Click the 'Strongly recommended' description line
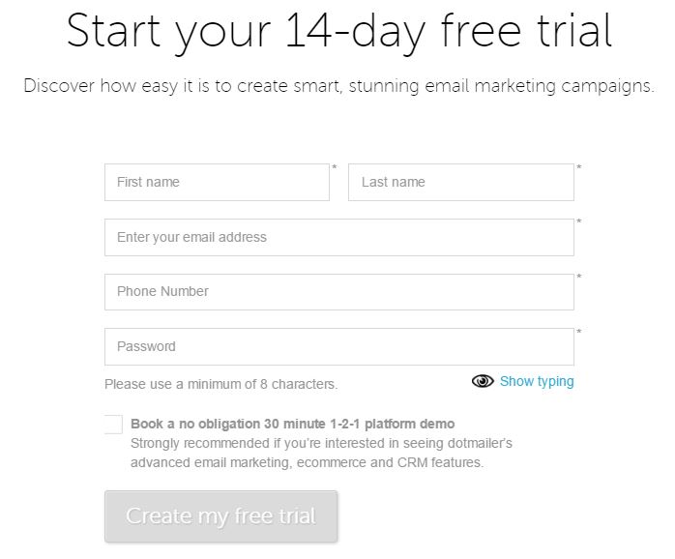 click(321, 443)
